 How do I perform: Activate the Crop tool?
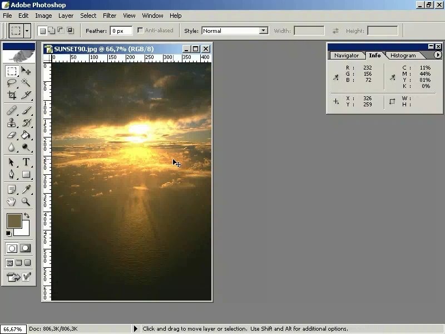pyautogui.click(x=12, y=95)
